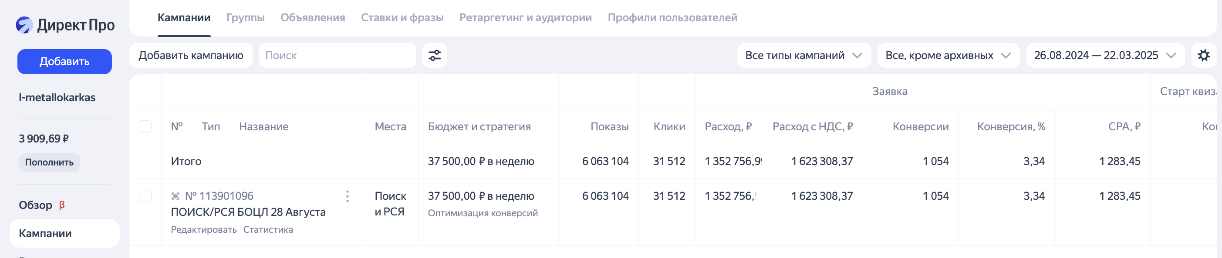1222x258 pixels.
Task: Open Обзор in the sidebar
Action: coord(35,205)
